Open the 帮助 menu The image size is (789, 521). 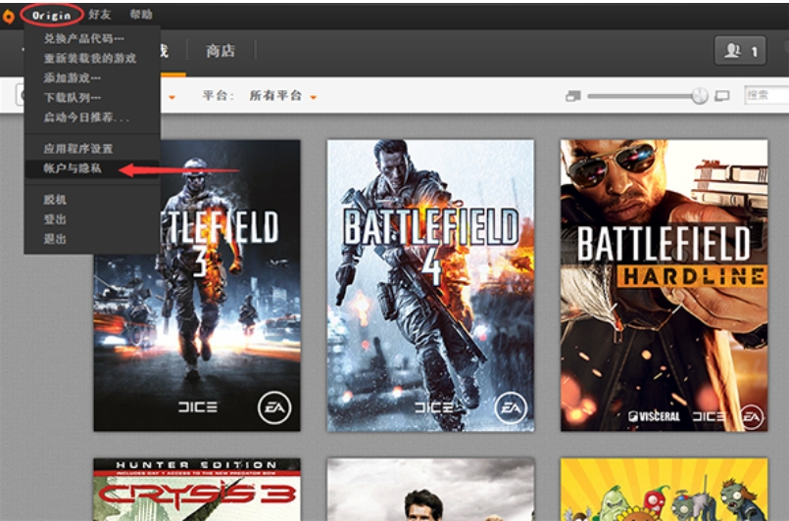(x=141, y=15)
